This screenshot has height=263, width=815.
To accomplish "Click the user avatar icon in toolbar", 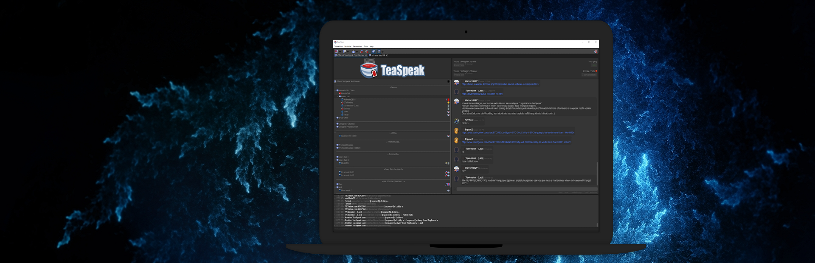I will (596, 52).
